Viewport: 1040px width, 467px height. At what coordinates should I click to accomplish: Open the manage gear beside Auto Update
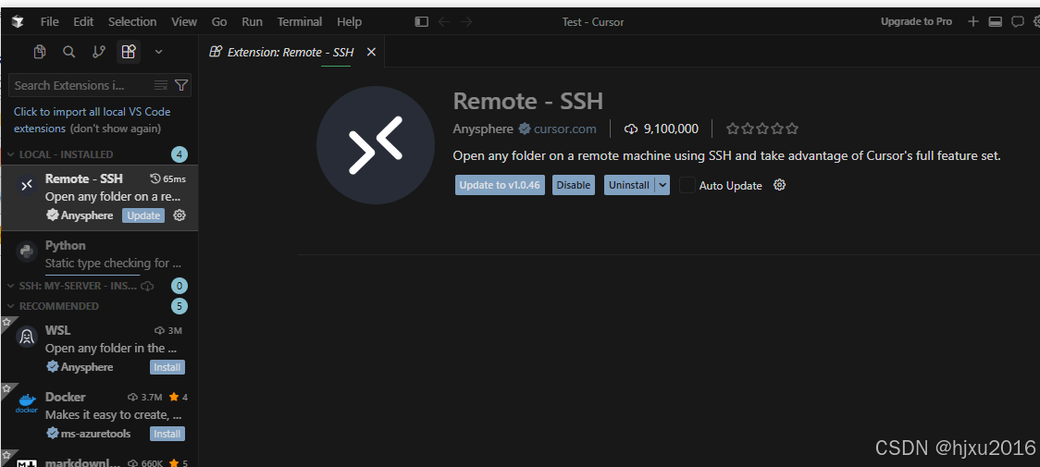(x=780, y=185)
